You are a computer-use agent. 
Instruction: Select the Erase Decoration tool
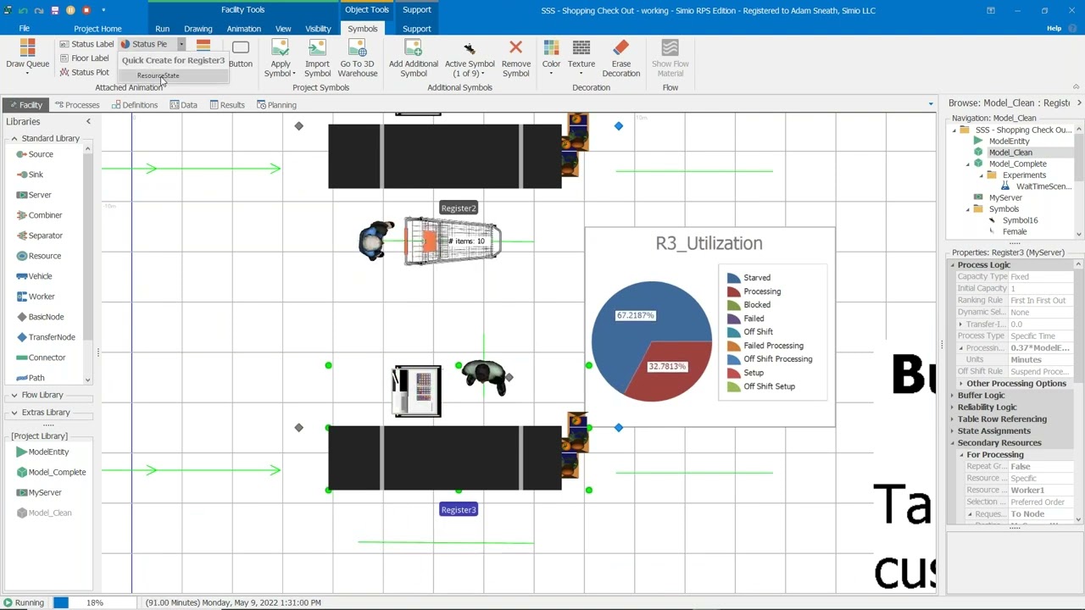coord(620,58)
